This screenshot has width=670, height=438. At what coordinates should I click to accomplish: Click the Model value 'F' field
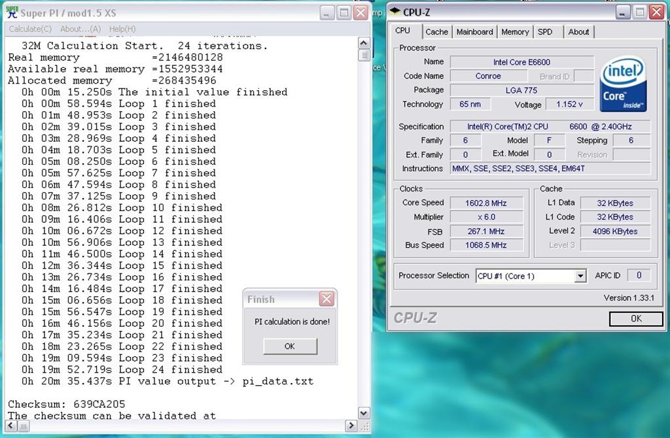pyautogui.click(x=550, y=141)
